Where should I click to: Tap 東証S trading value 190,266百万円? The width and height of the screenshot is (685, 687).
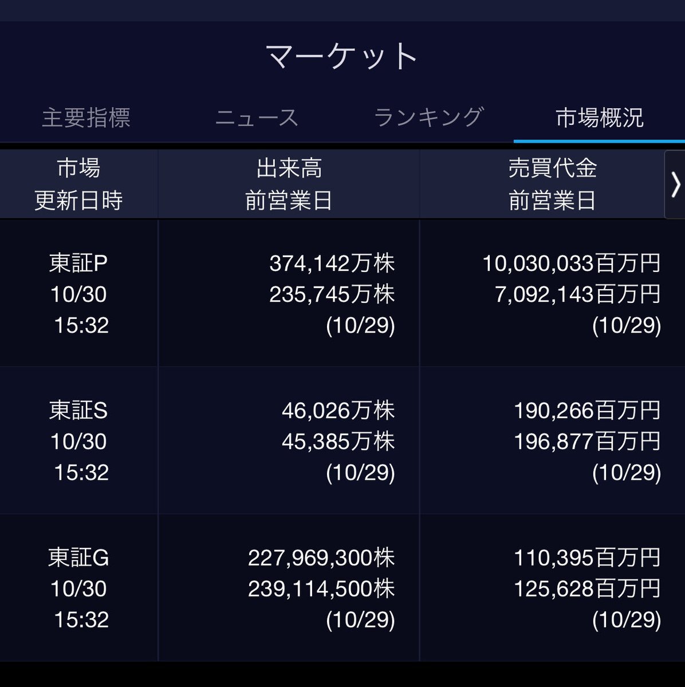coord(586,410)
